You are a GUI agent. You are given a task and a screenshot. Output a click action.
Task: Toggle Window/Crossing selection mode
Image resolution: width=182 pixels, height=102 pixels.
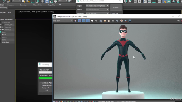point(37,1)
